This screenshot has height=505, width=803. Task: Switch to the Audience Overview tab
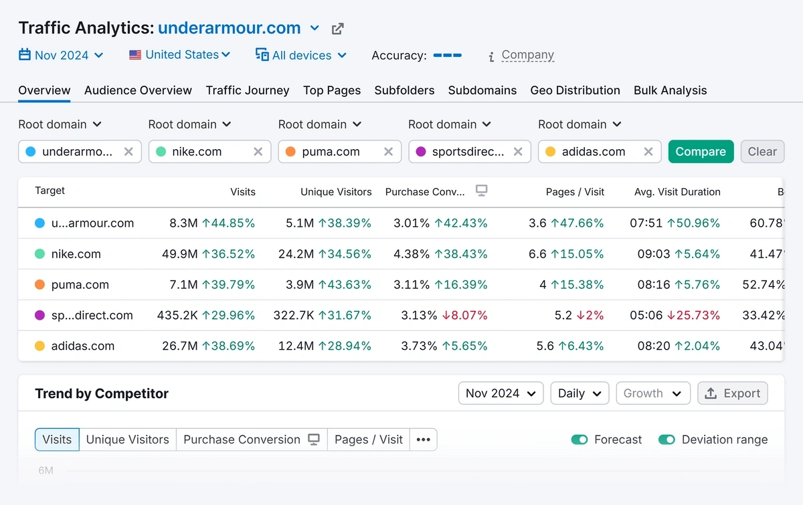click(138, 90)
